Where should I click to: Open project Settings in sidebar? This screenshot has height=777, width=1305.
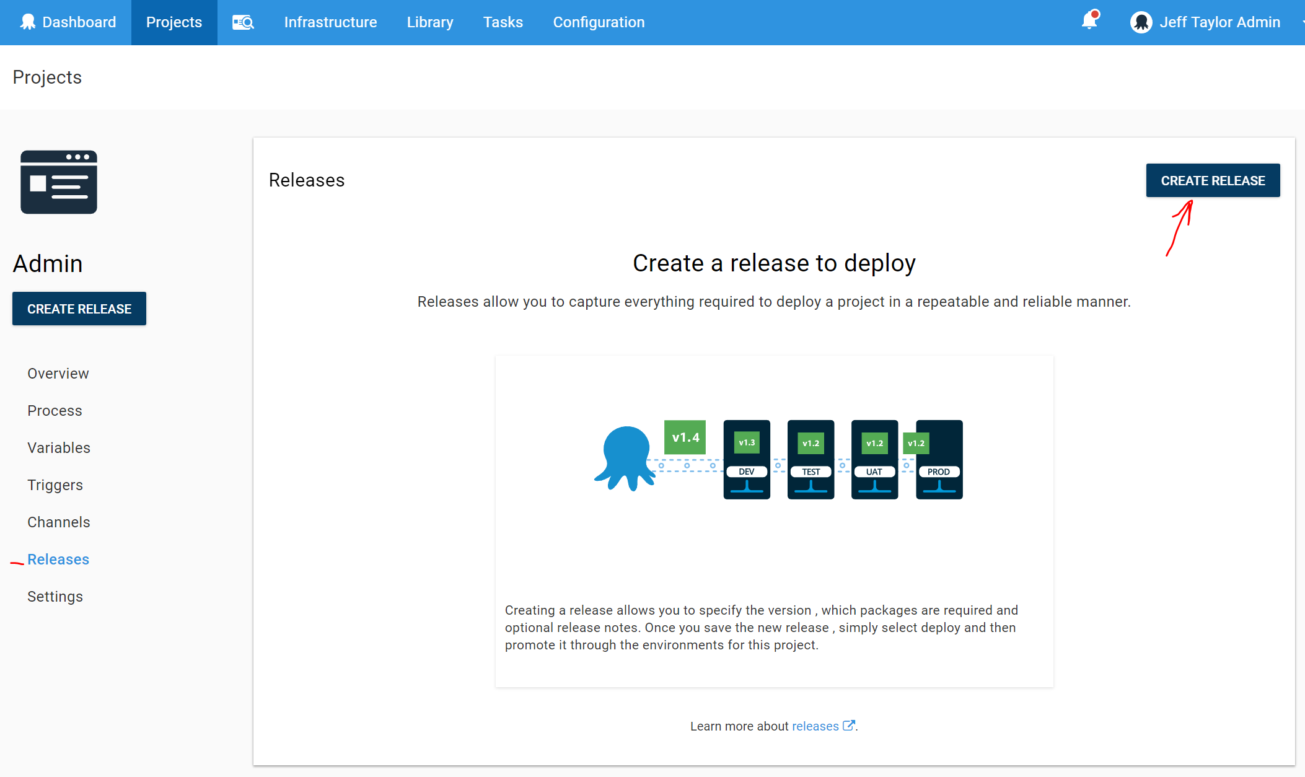coord(55,597)
